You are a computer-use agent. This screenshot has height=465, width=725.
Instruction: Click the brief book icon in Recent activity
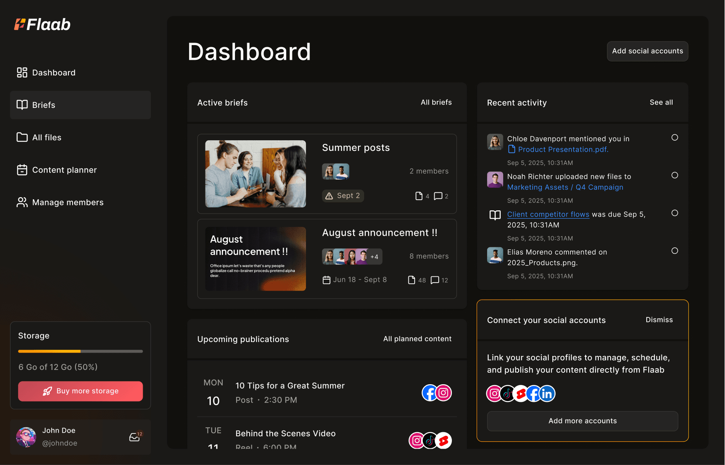point(495,215)
